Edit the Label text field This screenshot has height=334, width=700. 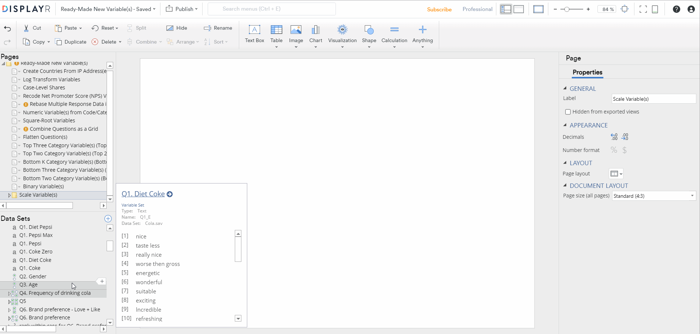654,99
